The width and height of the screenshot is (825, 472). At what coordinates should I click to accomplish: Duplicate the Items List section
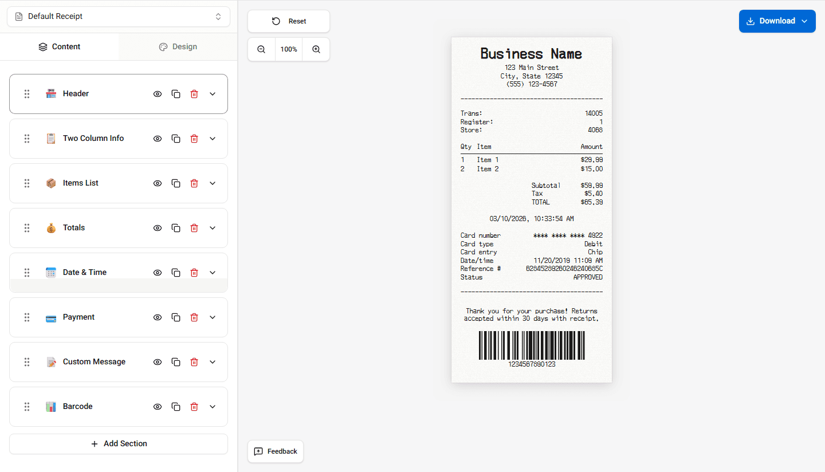coord(176,183)
